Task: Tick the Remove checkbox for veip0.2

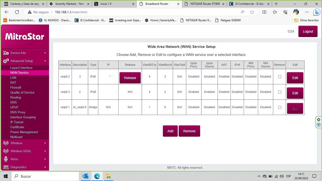Action: tap(279, 77)
